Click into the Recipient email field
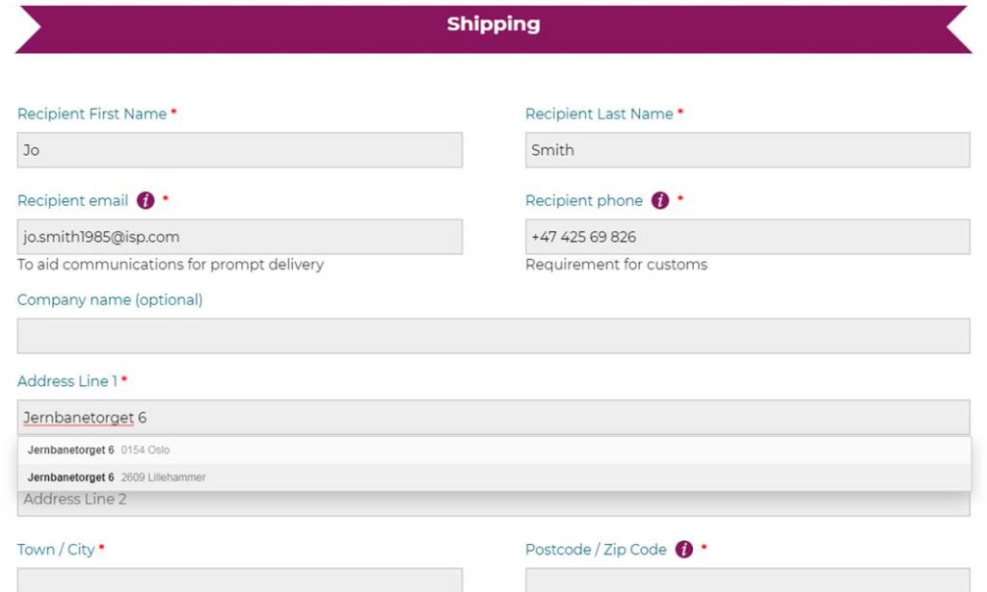The width and height of the screenshot is (987, 592). click(240, 237)
